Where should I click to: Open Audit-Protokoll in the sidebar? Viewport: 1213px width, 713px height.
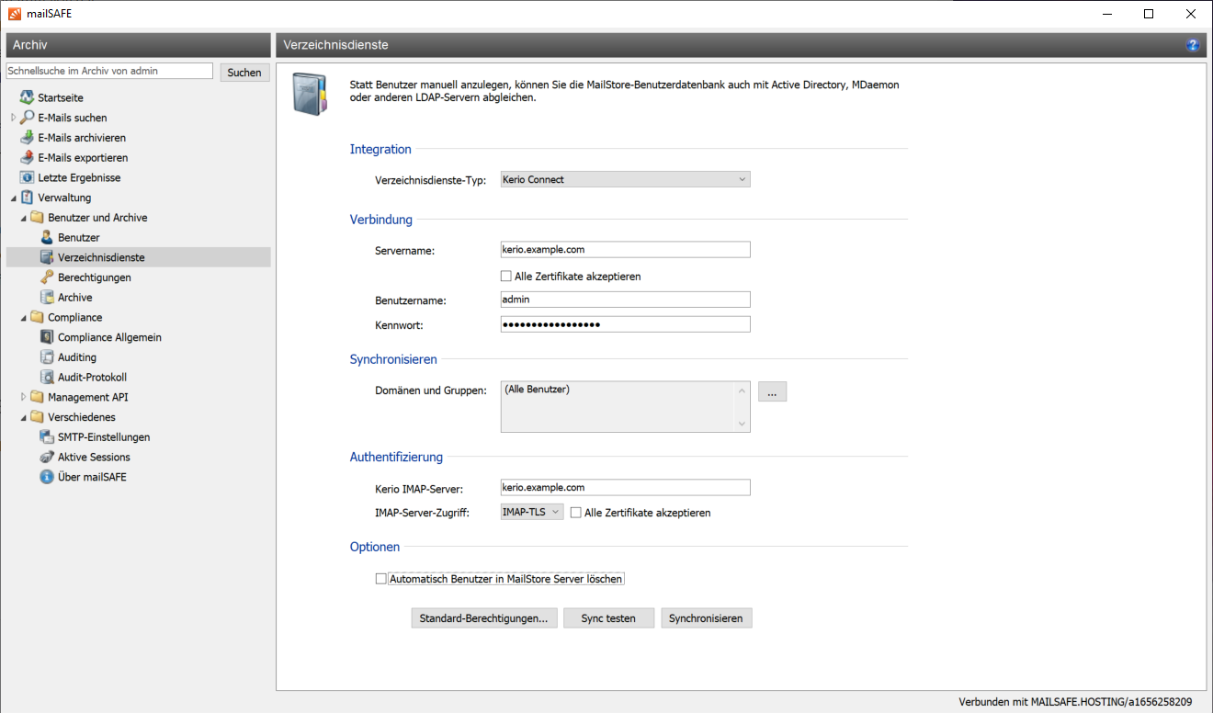point(92,378)
